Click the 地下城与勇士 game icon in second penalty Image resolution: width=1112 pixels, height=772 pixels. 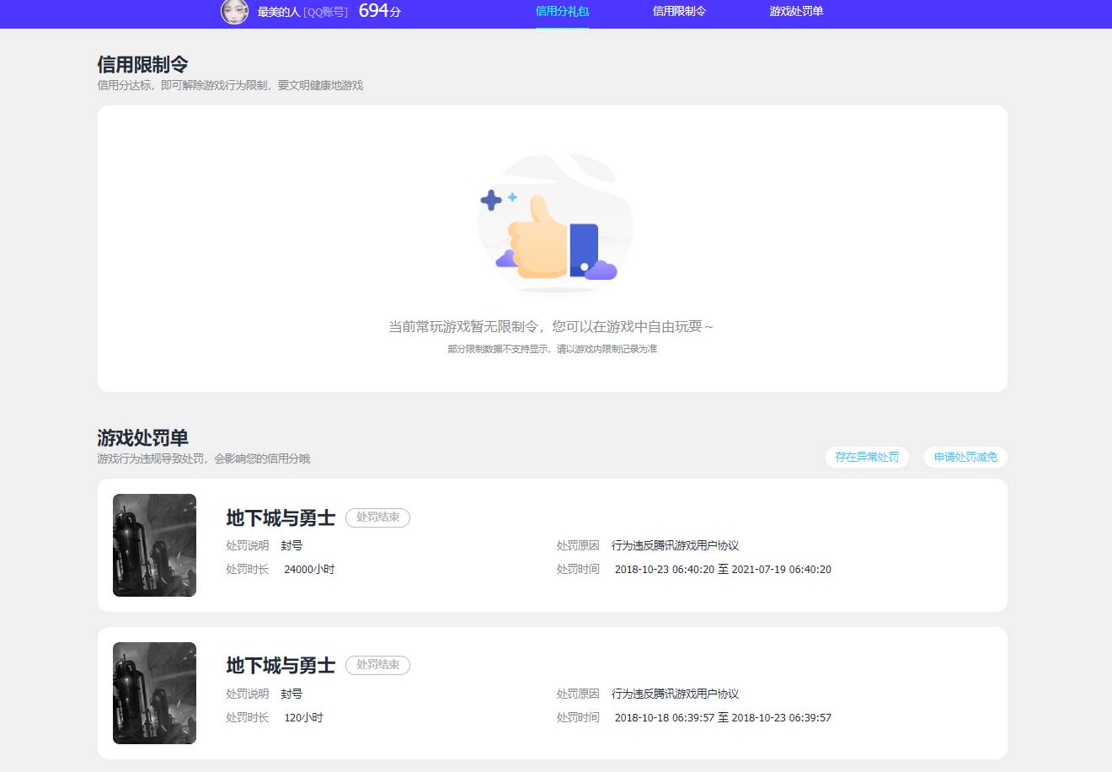pos(154,693)
